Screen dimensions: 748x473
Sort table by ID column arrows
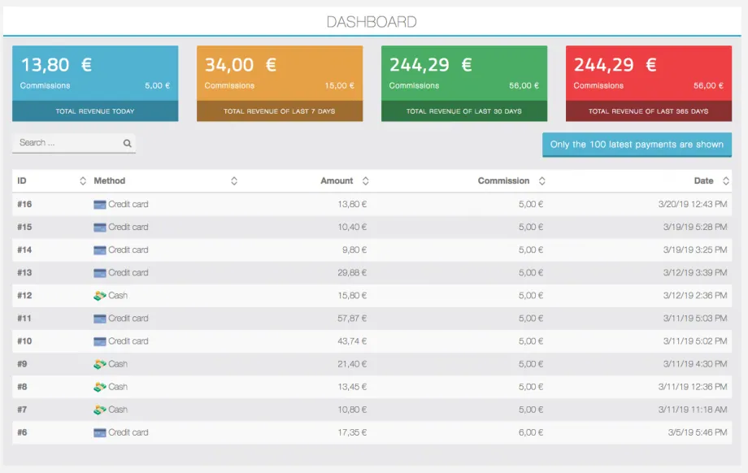click(x=83, y=181)
